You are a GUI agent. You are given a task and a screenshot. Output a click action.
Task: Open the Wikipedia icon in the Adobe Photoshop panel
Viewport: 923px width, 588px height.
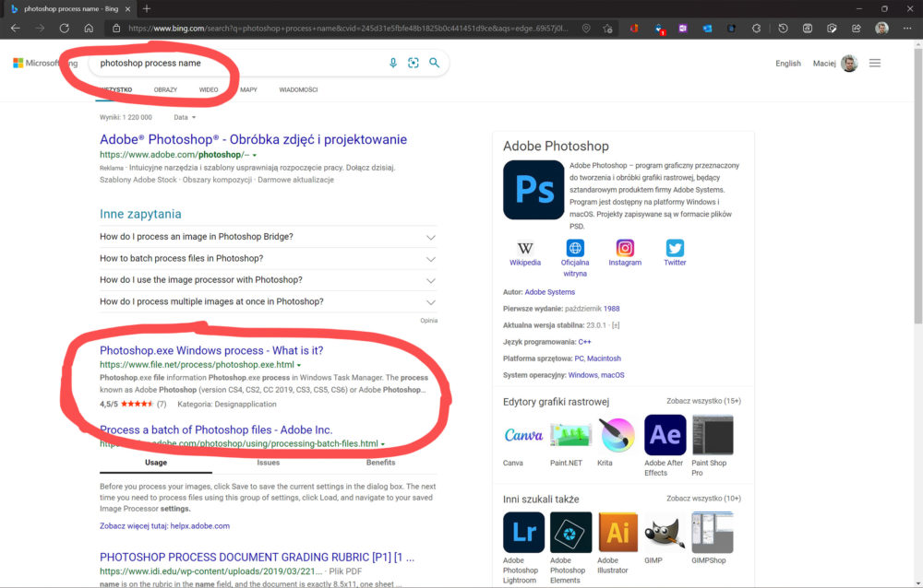point(525,248)
